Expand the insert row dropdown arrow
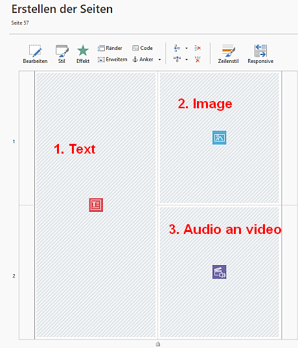Screen dimensions: 298x348 tap(187, 48)
